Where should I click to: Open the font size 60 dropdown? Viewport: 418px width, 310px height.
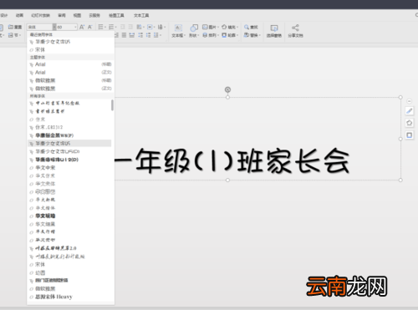coord(75,27)
